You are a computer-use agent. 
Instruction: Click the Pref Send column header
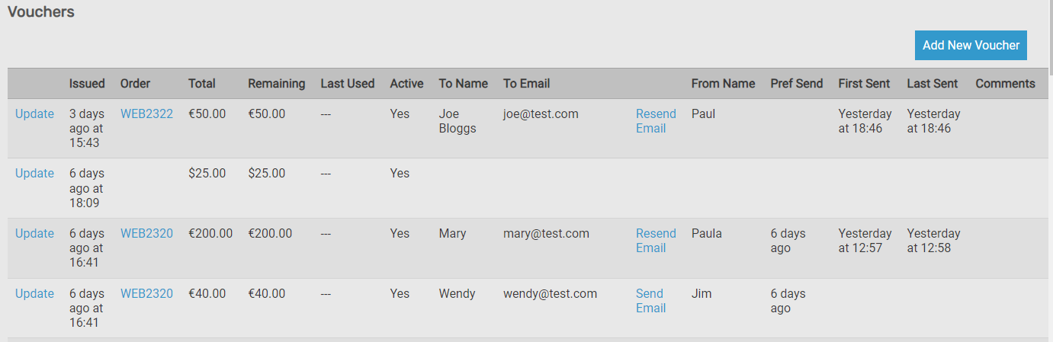coord(796,83)
